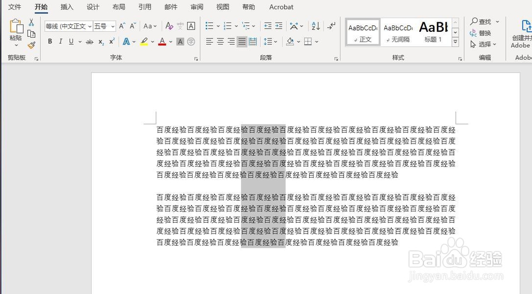Align text right
Screen dimensions: 532x294
231,41
